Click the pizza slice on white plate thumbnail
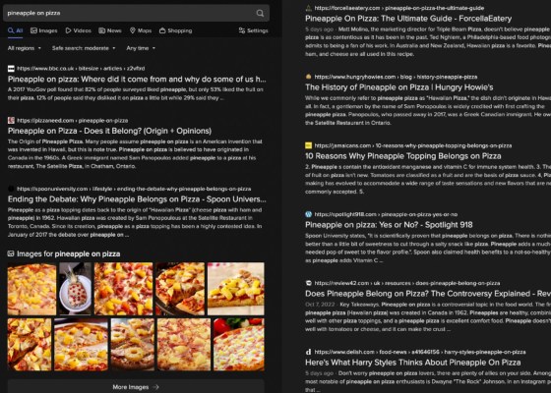The width and height of the screenshot is (551, 393). click(235, 289)
